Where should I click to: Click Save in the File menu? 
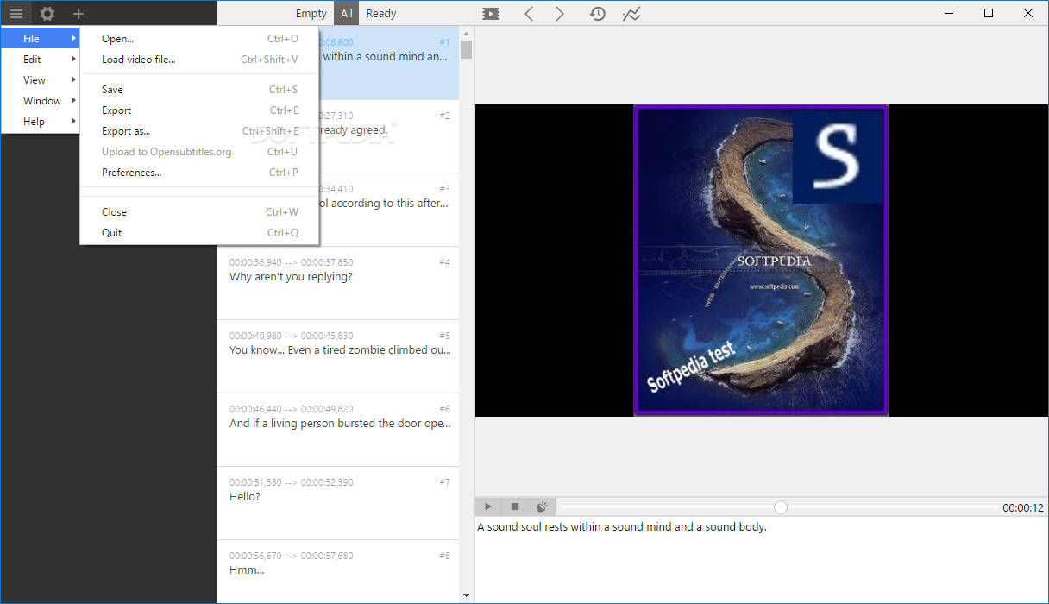coord(199,90)
